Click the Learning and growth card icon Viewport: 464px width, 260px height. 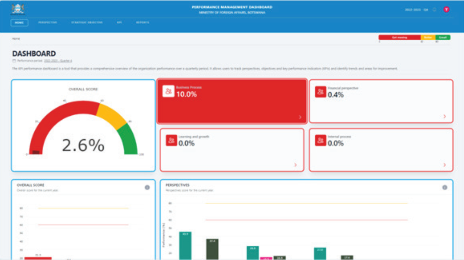click(172, 140)
